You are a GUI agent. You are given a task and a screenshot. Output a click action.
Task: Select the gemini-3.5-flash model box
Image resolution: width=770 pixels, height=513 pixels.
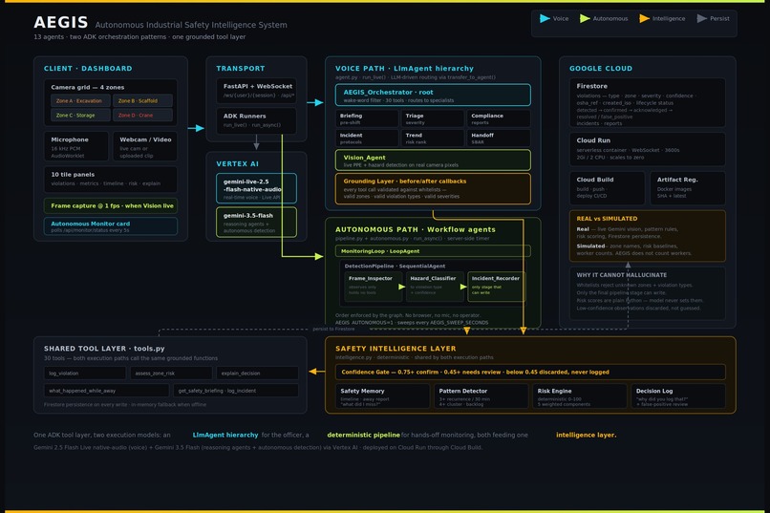pyautogui.click(x=256, y=222)
